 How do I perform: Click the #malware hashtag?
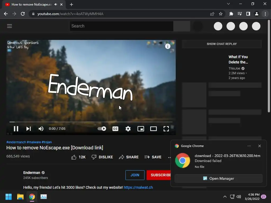click(x=34, y=142)
